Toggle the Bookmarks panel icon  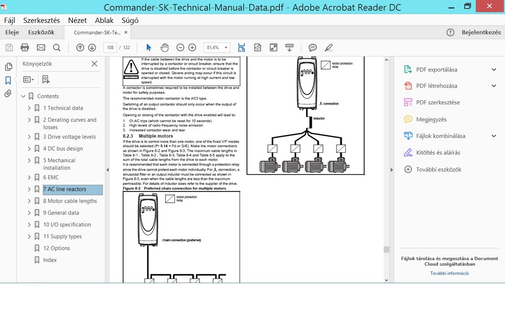(x=8, y=80)
